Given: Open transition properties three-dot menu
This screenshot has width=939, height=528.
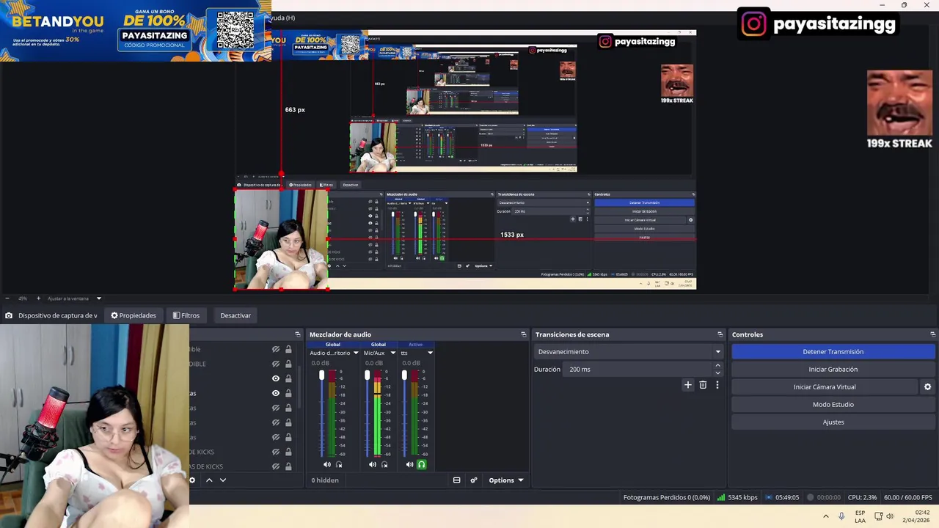Looking at the screenshot, I should pos(717,385).
